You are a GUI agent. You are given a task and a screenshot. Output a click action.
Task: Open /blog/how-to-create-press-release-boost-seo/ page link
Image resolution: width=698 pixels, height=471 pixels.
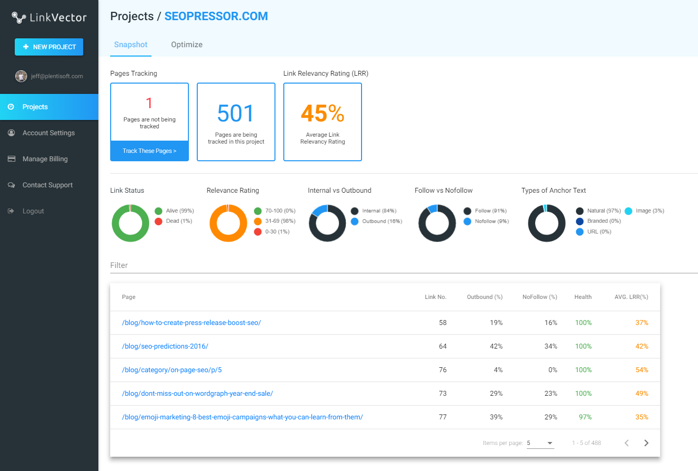tap(191, 323)
